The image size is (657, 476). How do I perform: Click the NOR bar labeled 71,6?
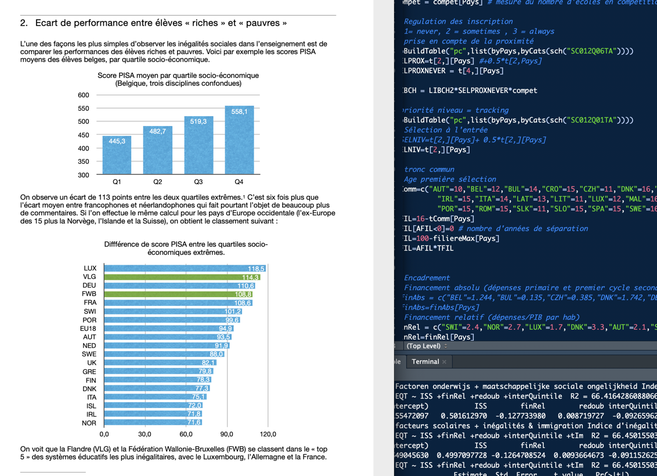pos(153,423)
